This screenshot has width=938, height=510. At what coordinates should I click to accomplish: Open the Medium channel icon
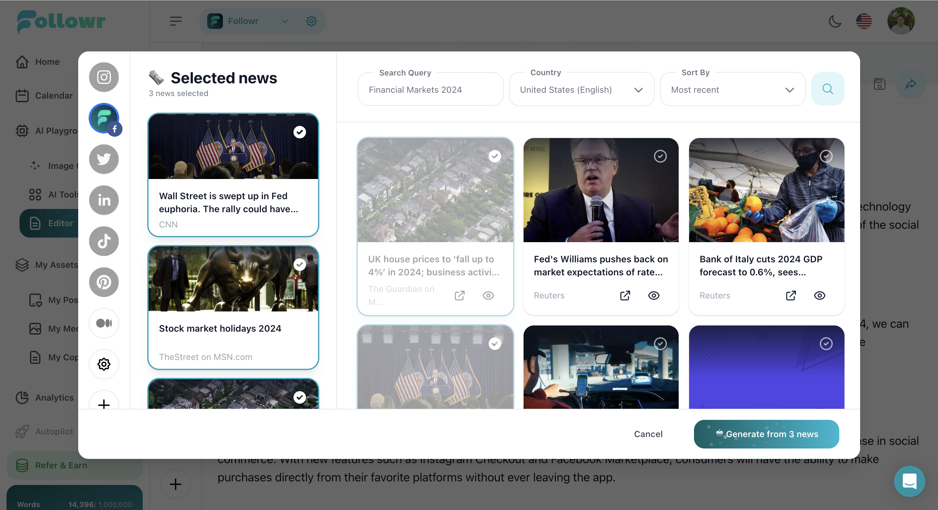(x=103, y=324)
